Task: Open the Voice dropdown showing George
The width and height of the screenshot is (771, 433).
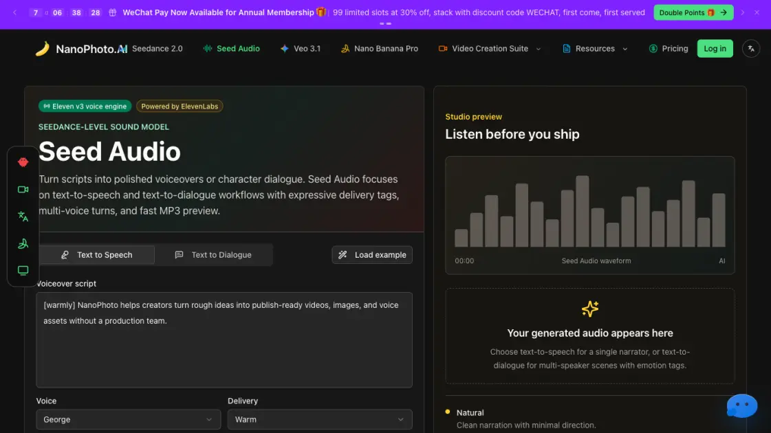Action: [129, 419]
